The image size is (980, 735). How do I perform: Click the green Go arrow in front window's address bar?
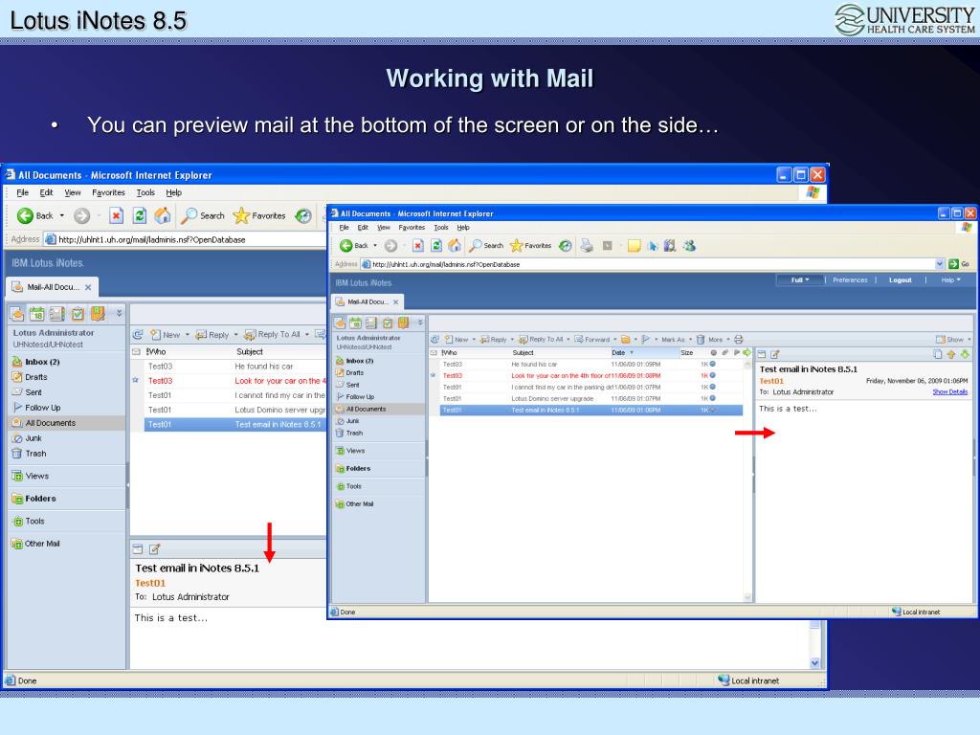click(953, 264)
